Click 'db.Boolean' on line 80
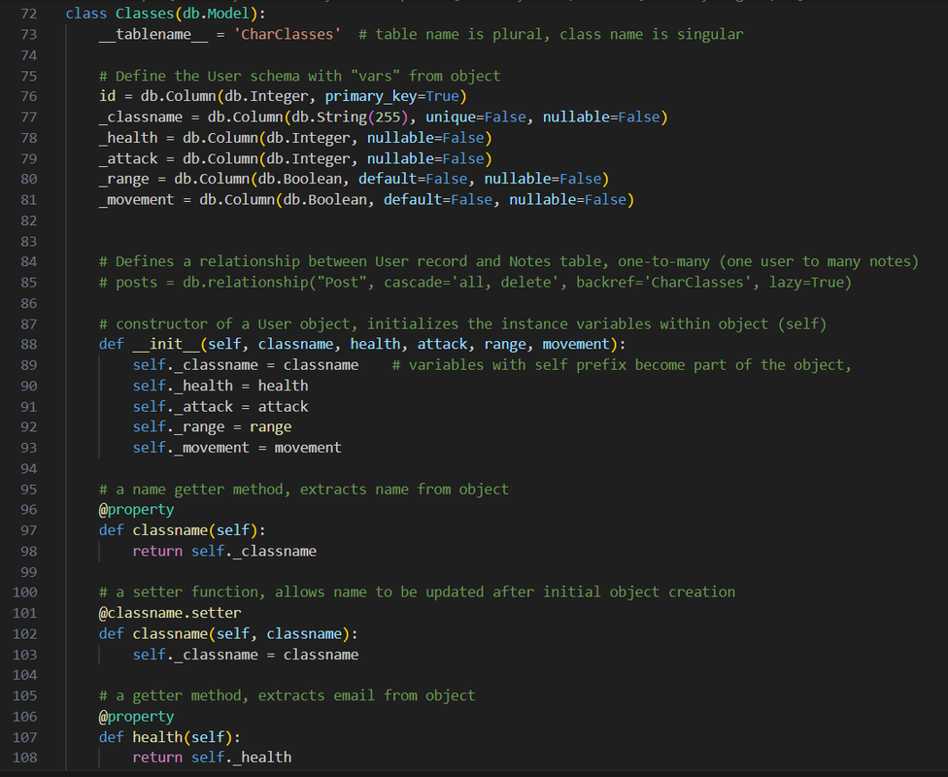Viewport: 948px width, 777px height. coord(300,179)
